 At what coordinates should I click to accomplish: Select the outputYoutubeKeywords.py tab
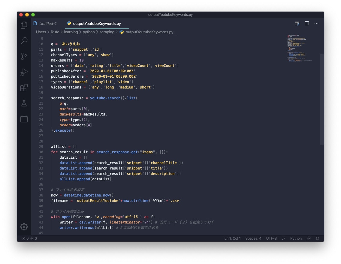point(97,23)
